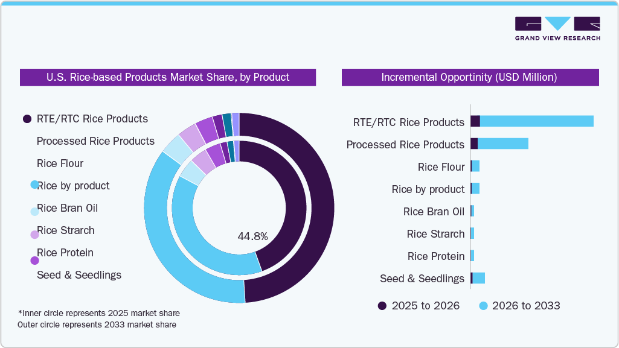Click the Rice Bran Oil bar
619x348 pixels.
tap(472, 211)
